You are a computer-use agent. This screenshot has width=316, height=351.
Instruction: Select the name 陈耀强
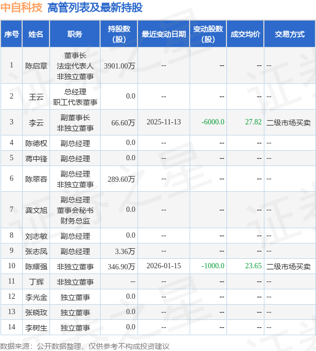[x=36, y=266]
